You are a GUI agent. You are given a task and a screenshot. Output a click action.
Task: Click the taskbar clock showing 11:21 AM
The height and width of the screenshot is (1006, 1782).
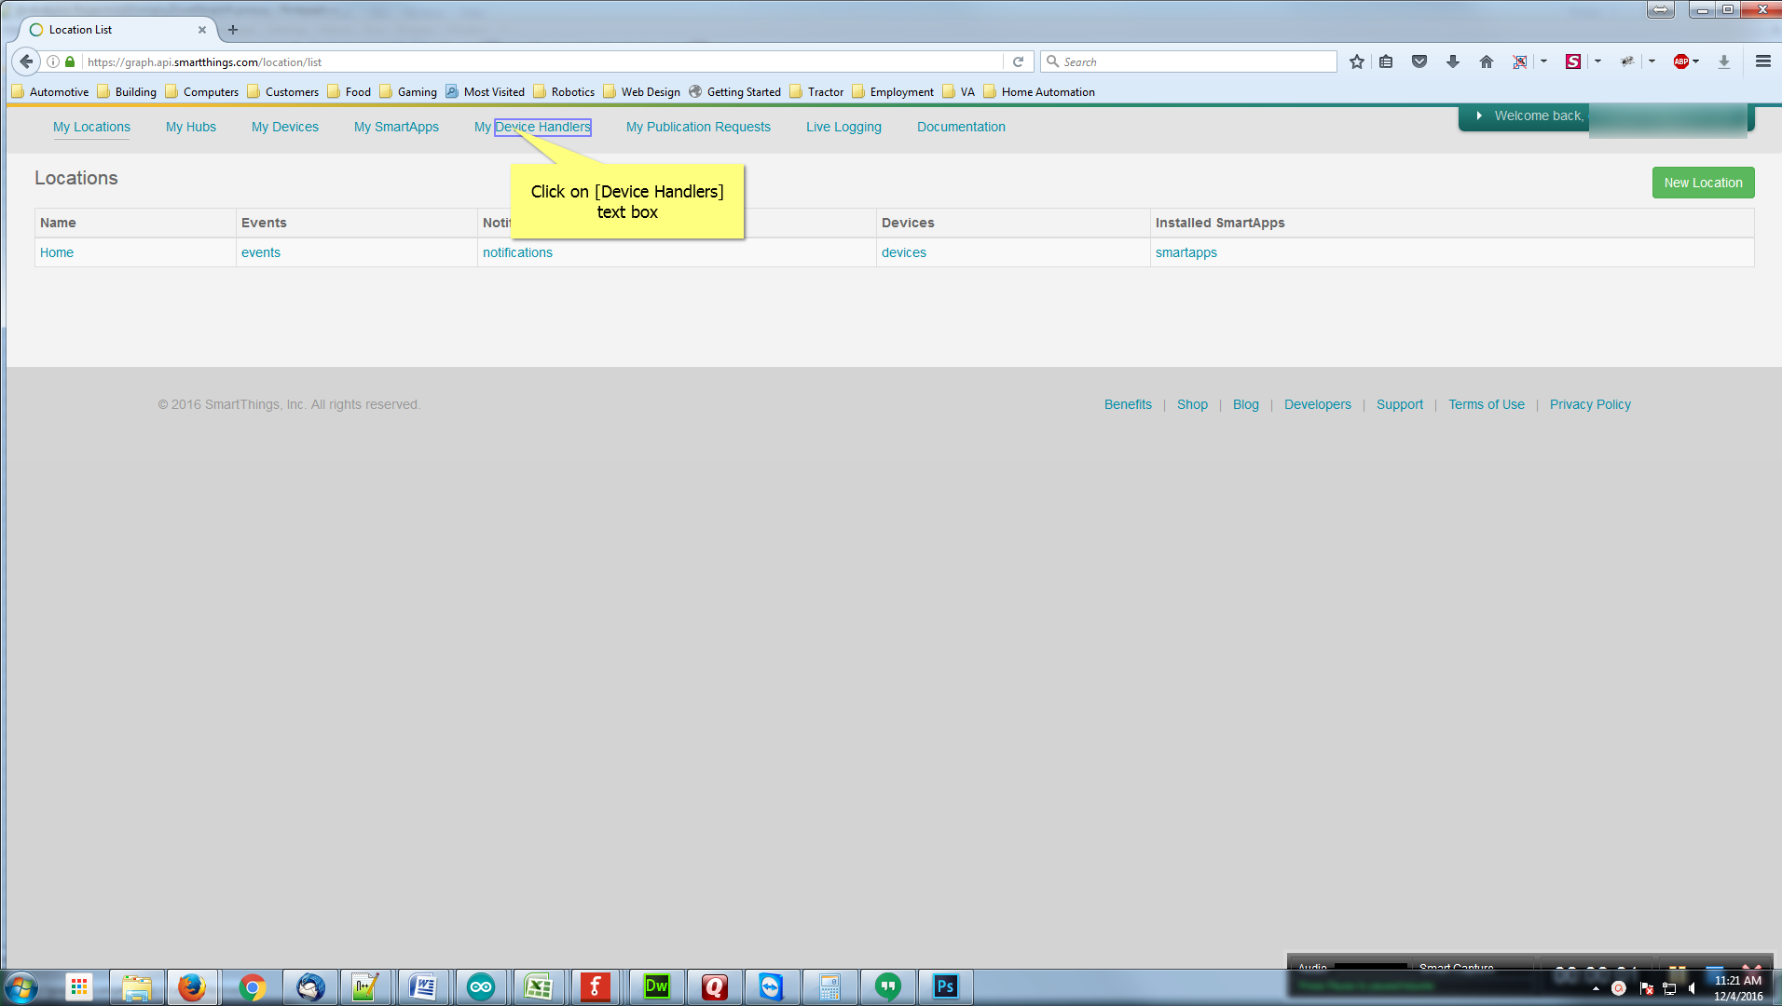click(x=1738, y=987)
